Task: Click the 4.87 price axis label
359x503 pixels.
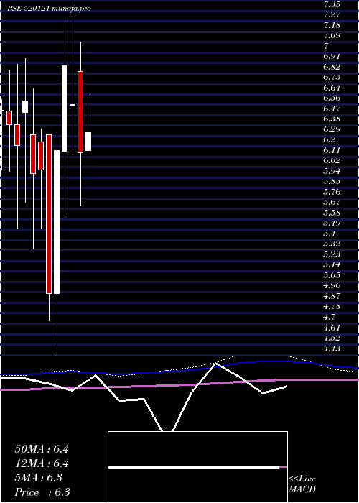Action: (x=332, y=296)
